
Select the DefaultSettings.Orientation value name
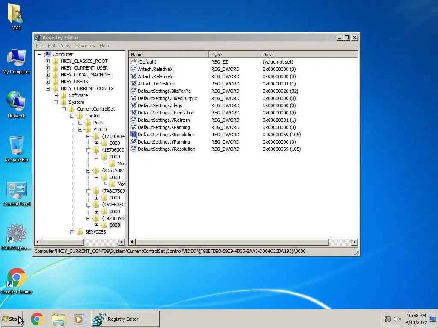point(166,113)
